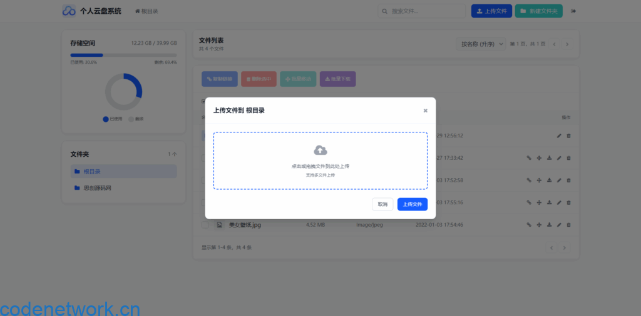
Task: Click the logout icon in the top bar
Action: 573,11
